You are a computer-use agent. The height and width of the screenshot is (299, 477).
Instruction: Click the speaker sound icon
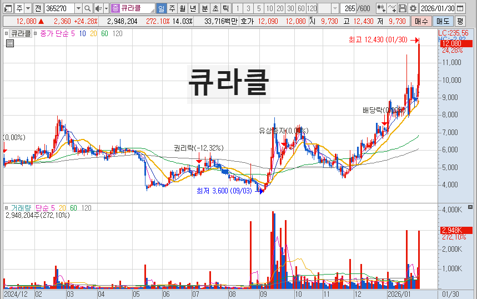tap(98, 8)
